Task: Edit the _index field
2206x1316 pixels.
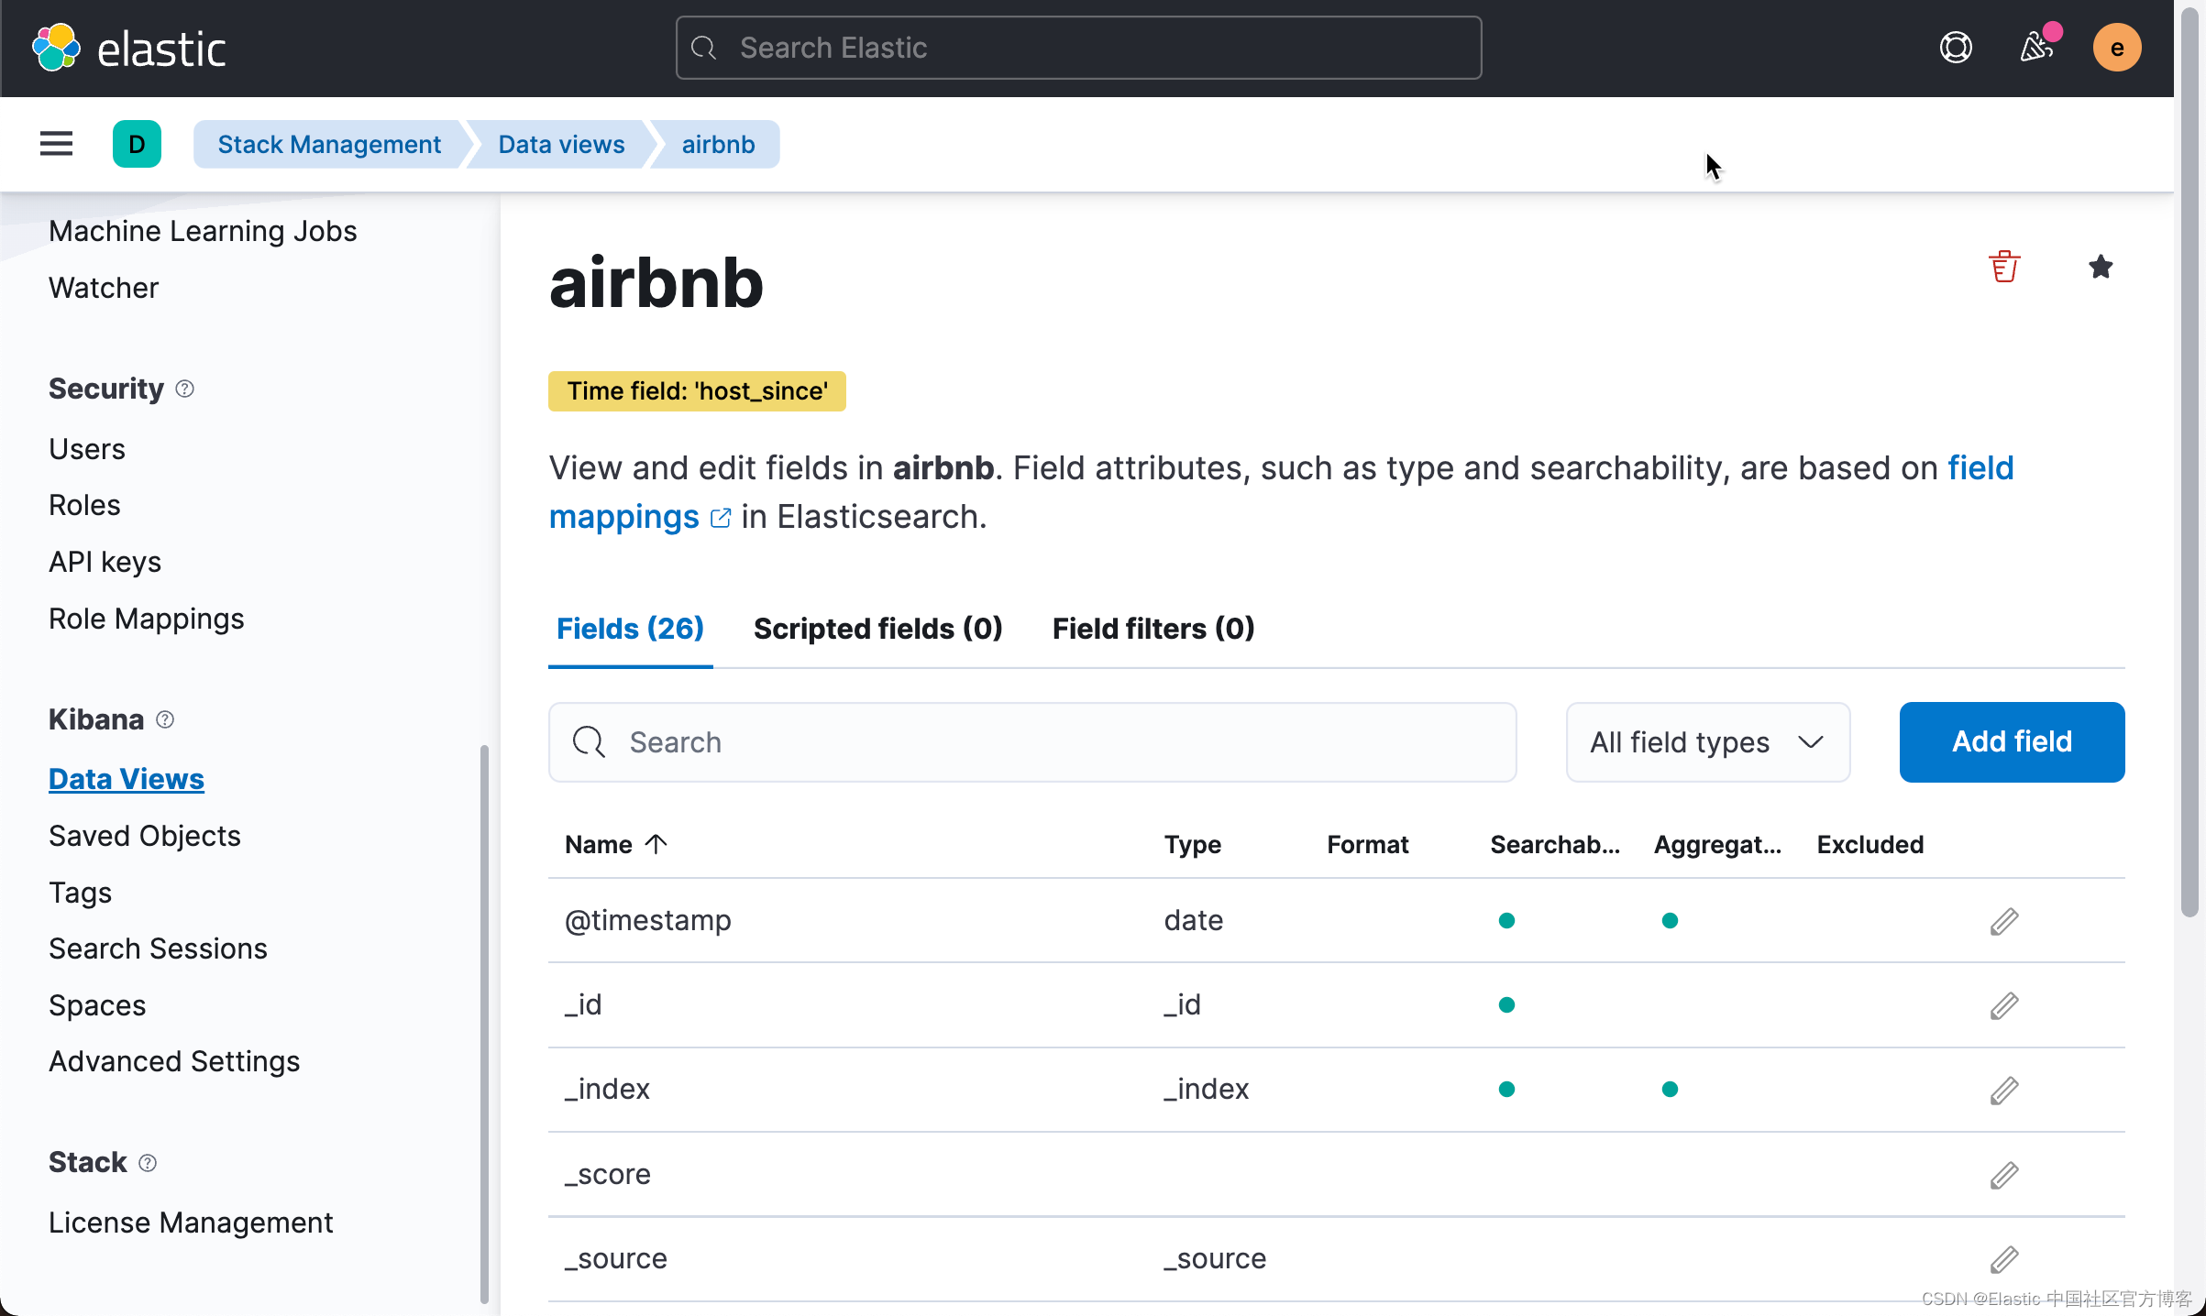Action: [x=2004, y=1090]
